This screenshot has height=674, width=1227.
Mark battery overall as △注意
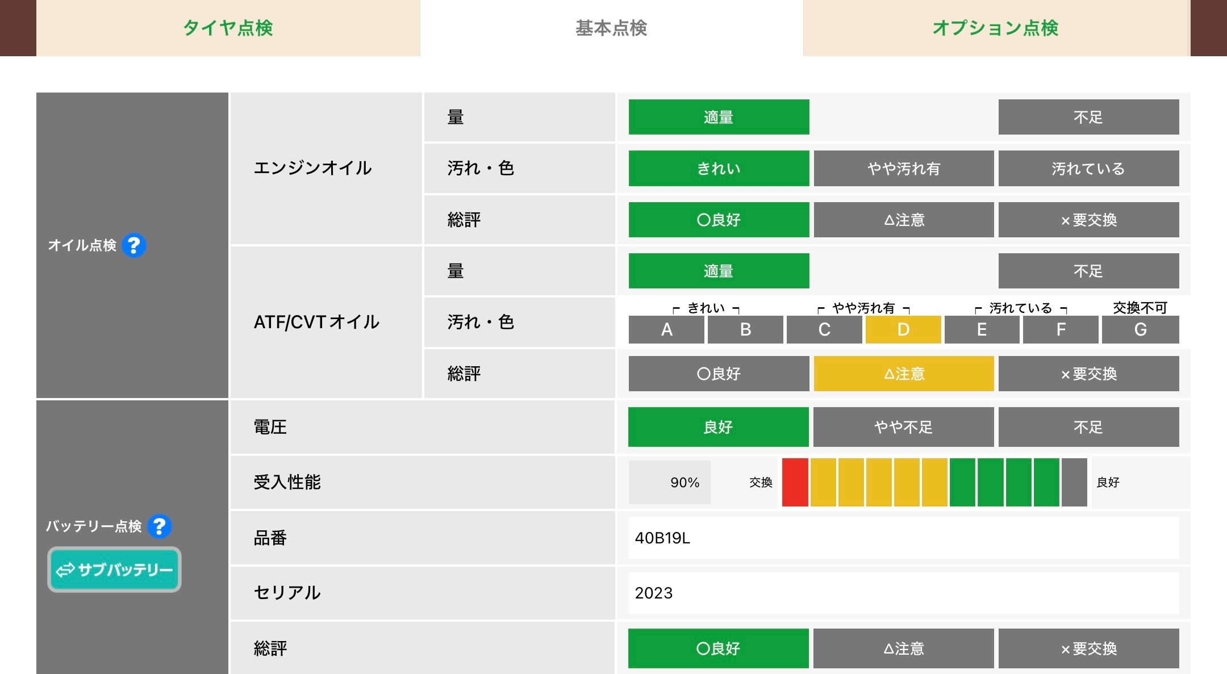tap(903, 648)
